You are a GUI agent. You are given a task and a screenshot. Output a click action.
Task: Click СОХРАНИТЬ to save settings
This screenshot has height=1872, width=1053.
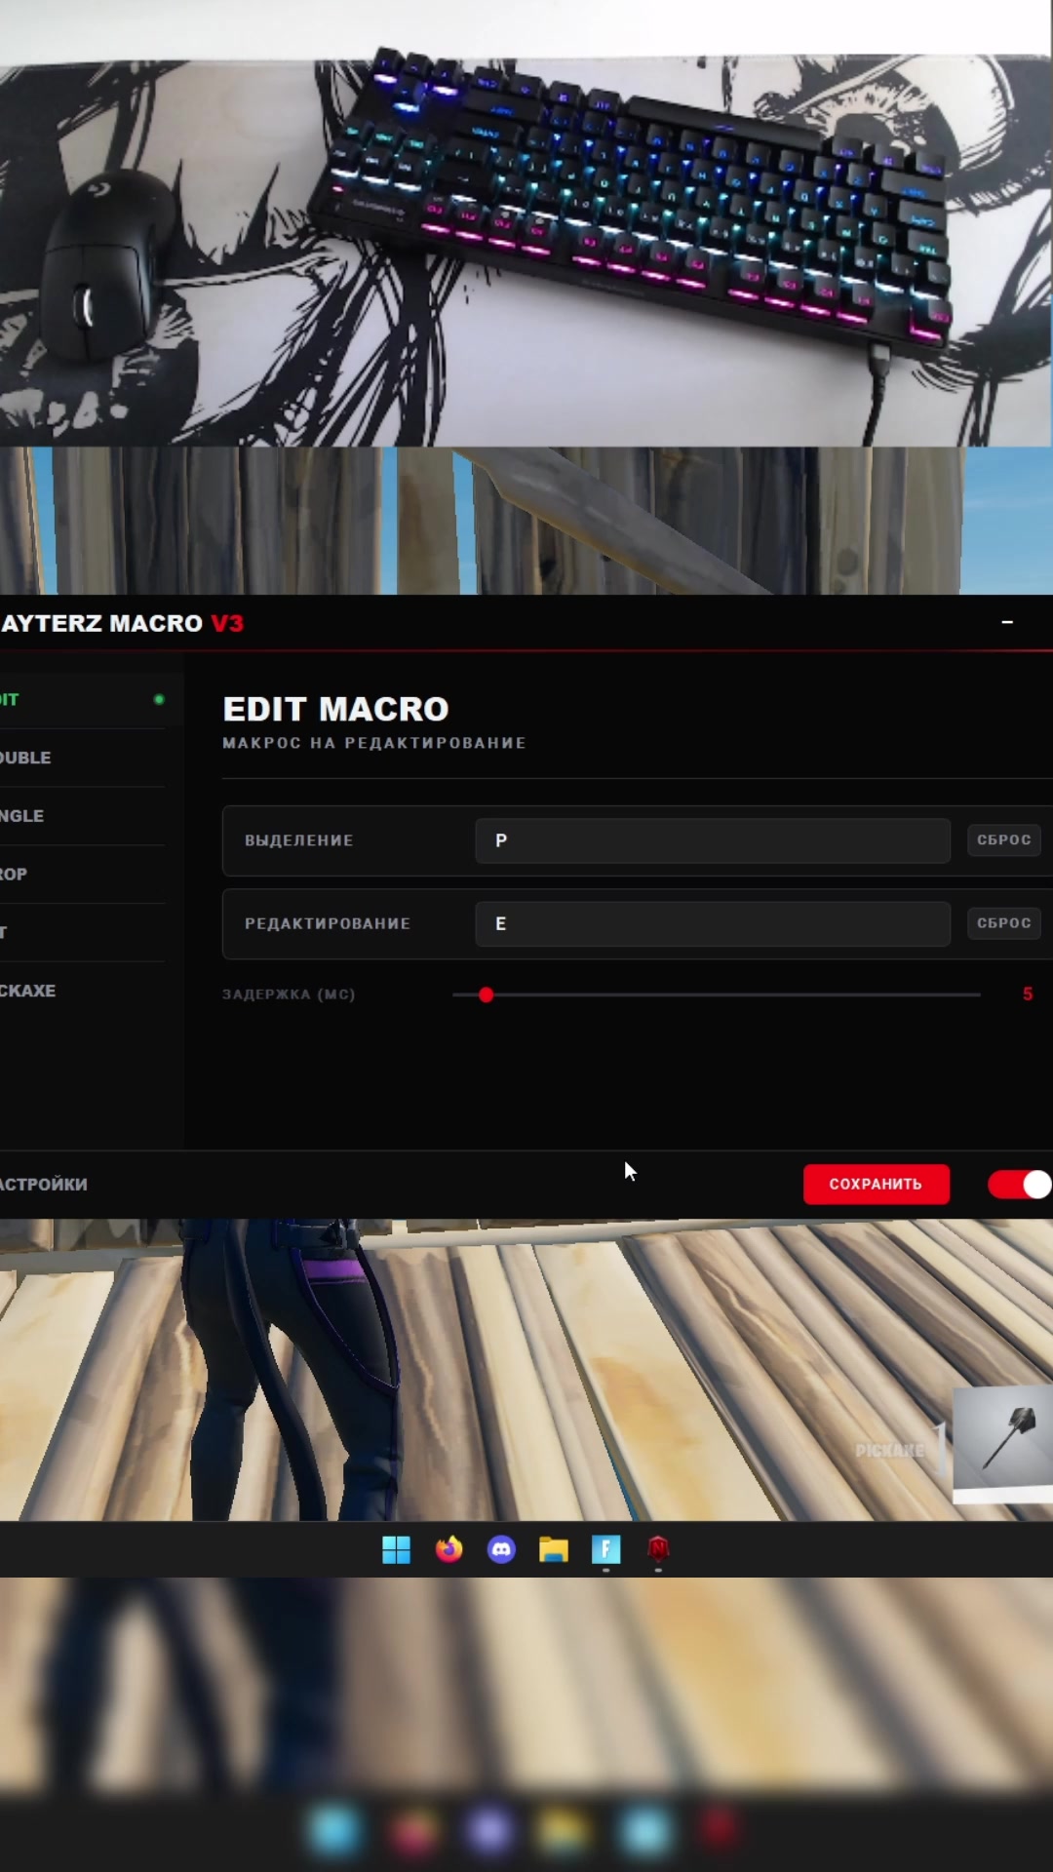876,1185
